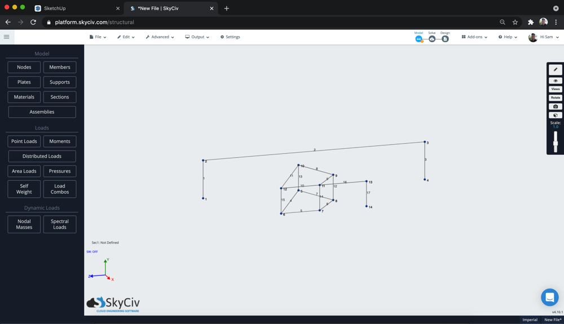Open the Supports panel
564x324 pixels.
pyautogui.click(x=60, y=82)
